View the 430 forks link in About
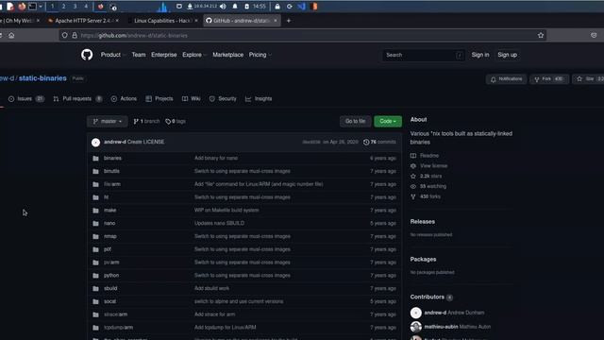This screenshot has width=604, height=340. click(x=426, y=196)
